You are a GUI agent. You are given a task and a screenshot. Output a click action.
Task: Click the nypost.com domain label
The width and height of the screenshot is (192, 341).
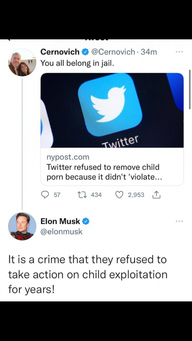pos(68,157)
